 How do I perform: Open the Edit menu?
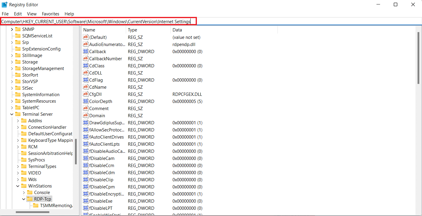point(18,14)
